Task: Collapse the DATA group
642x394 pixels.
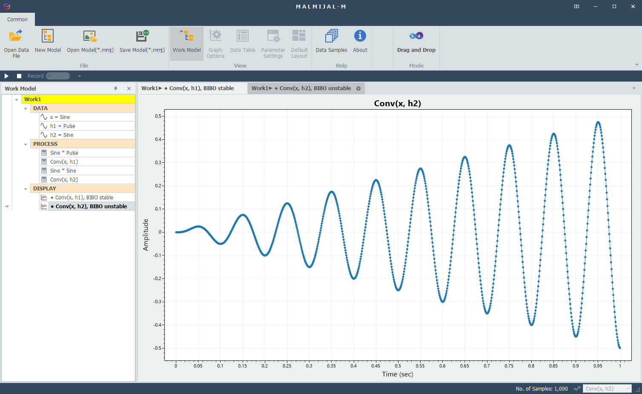Action: [26, 108]
